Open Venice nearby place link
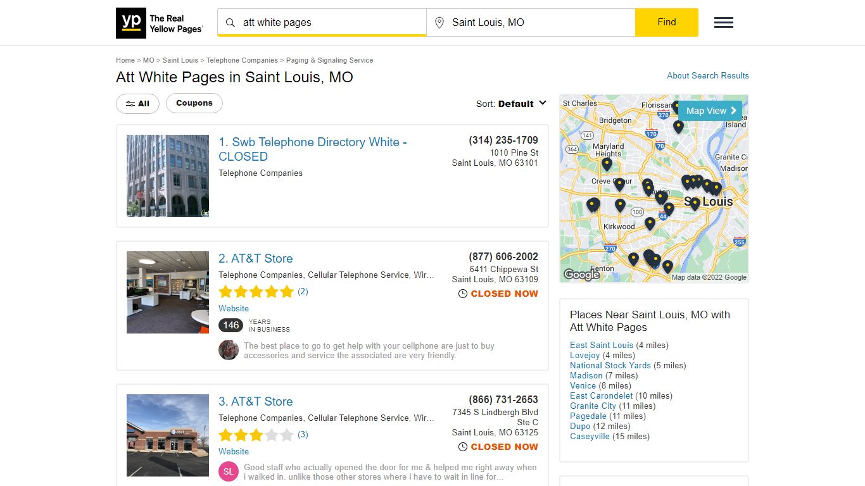The image size is (865, 486). (583, 385)
